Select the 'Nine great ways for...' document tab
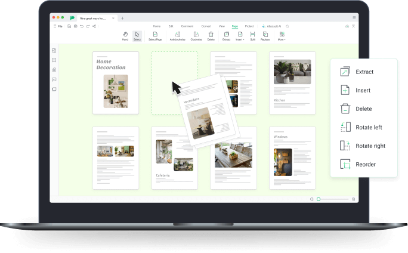 pos(97,18)
